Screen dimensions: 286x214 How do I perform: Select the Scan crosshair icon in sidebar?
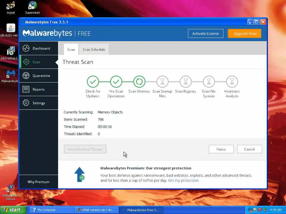click(26, 62)
